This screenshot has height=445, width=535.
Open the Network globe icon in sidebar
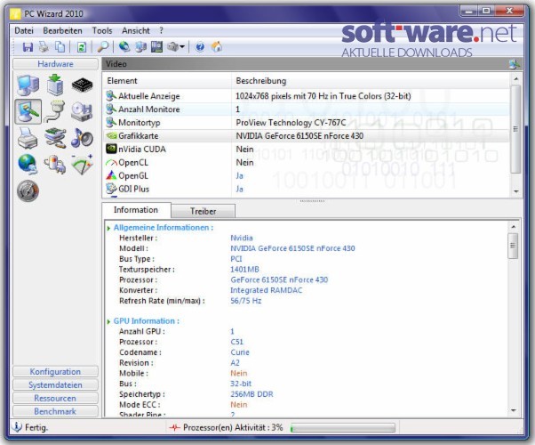28,165
